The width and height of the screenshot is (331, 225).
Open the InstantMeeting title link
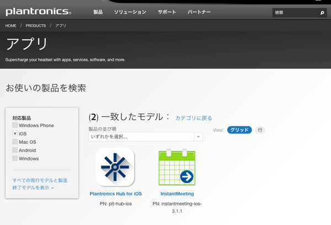(177, 194)
